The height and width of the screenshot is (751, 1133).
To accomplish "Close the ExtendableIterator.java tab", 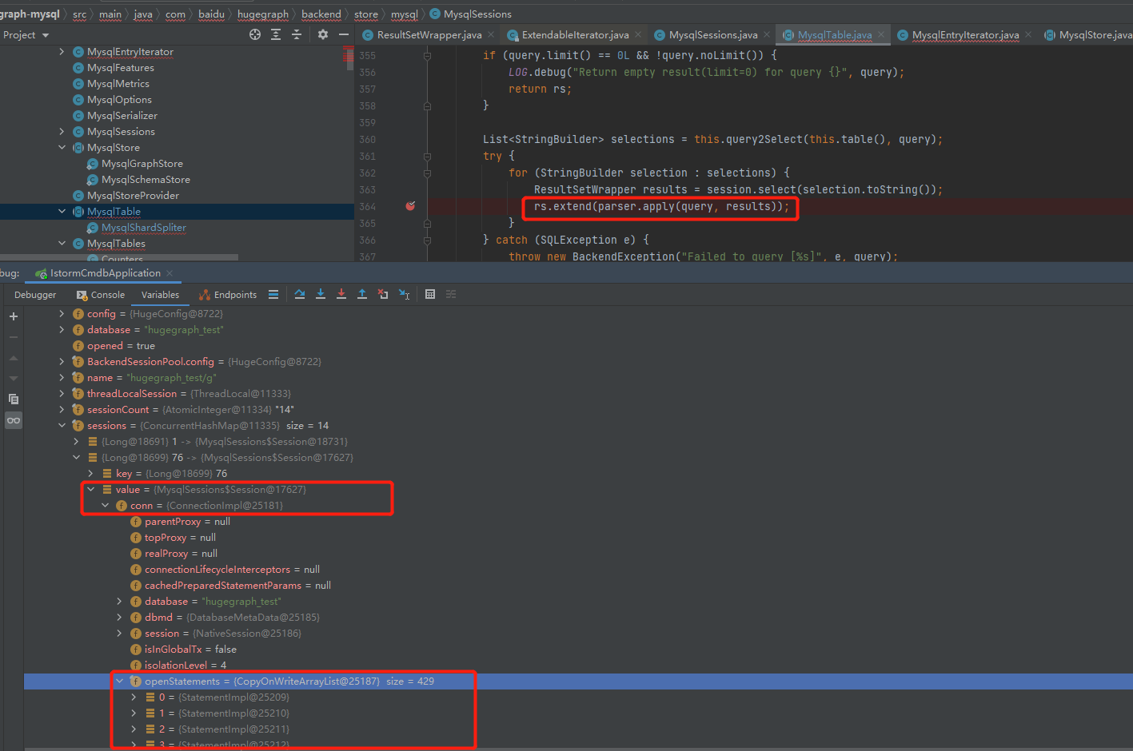I will click(x=638, y=34).
